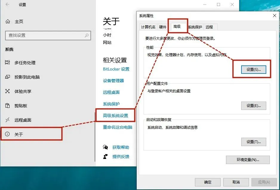Switch to the 硬件 tab
The image size is (280, 190).
point(166,27)
